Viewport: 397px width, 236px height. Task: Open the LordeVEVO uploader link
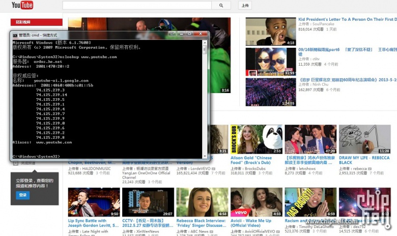click(201, 168)
